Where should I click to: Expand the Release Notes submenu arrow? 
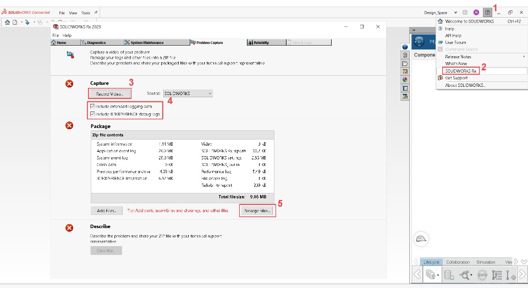click(524, 57)
